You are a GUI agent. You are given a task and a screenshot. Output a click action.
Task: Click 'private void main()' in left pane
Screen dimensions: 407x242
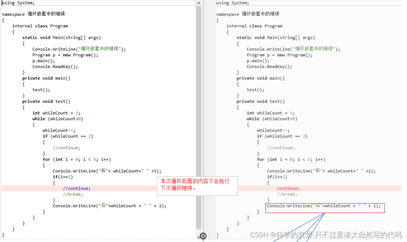pyautogui.click(x=46, y=78)
